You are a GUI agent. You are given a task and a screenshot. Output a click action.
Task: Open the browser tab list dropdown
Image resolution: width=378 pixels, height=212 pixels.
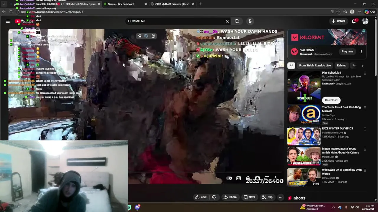pos(4,4)
